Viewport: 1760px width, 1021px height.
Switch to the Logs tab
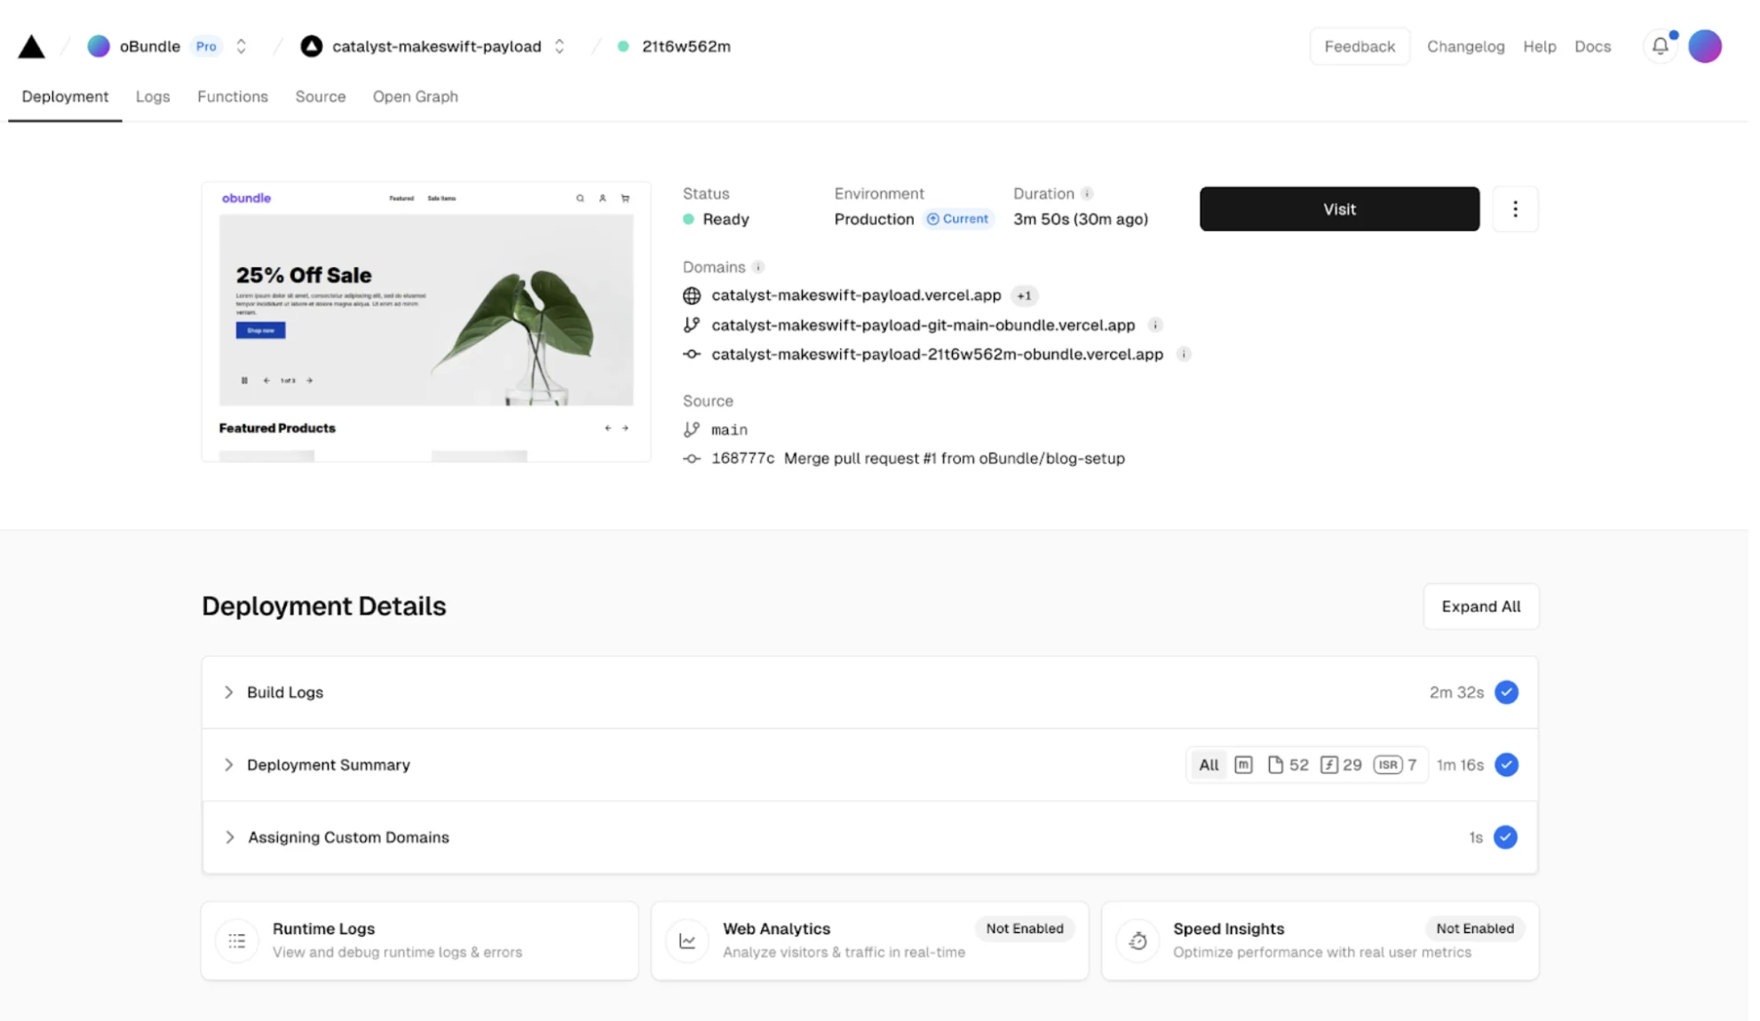152,98
